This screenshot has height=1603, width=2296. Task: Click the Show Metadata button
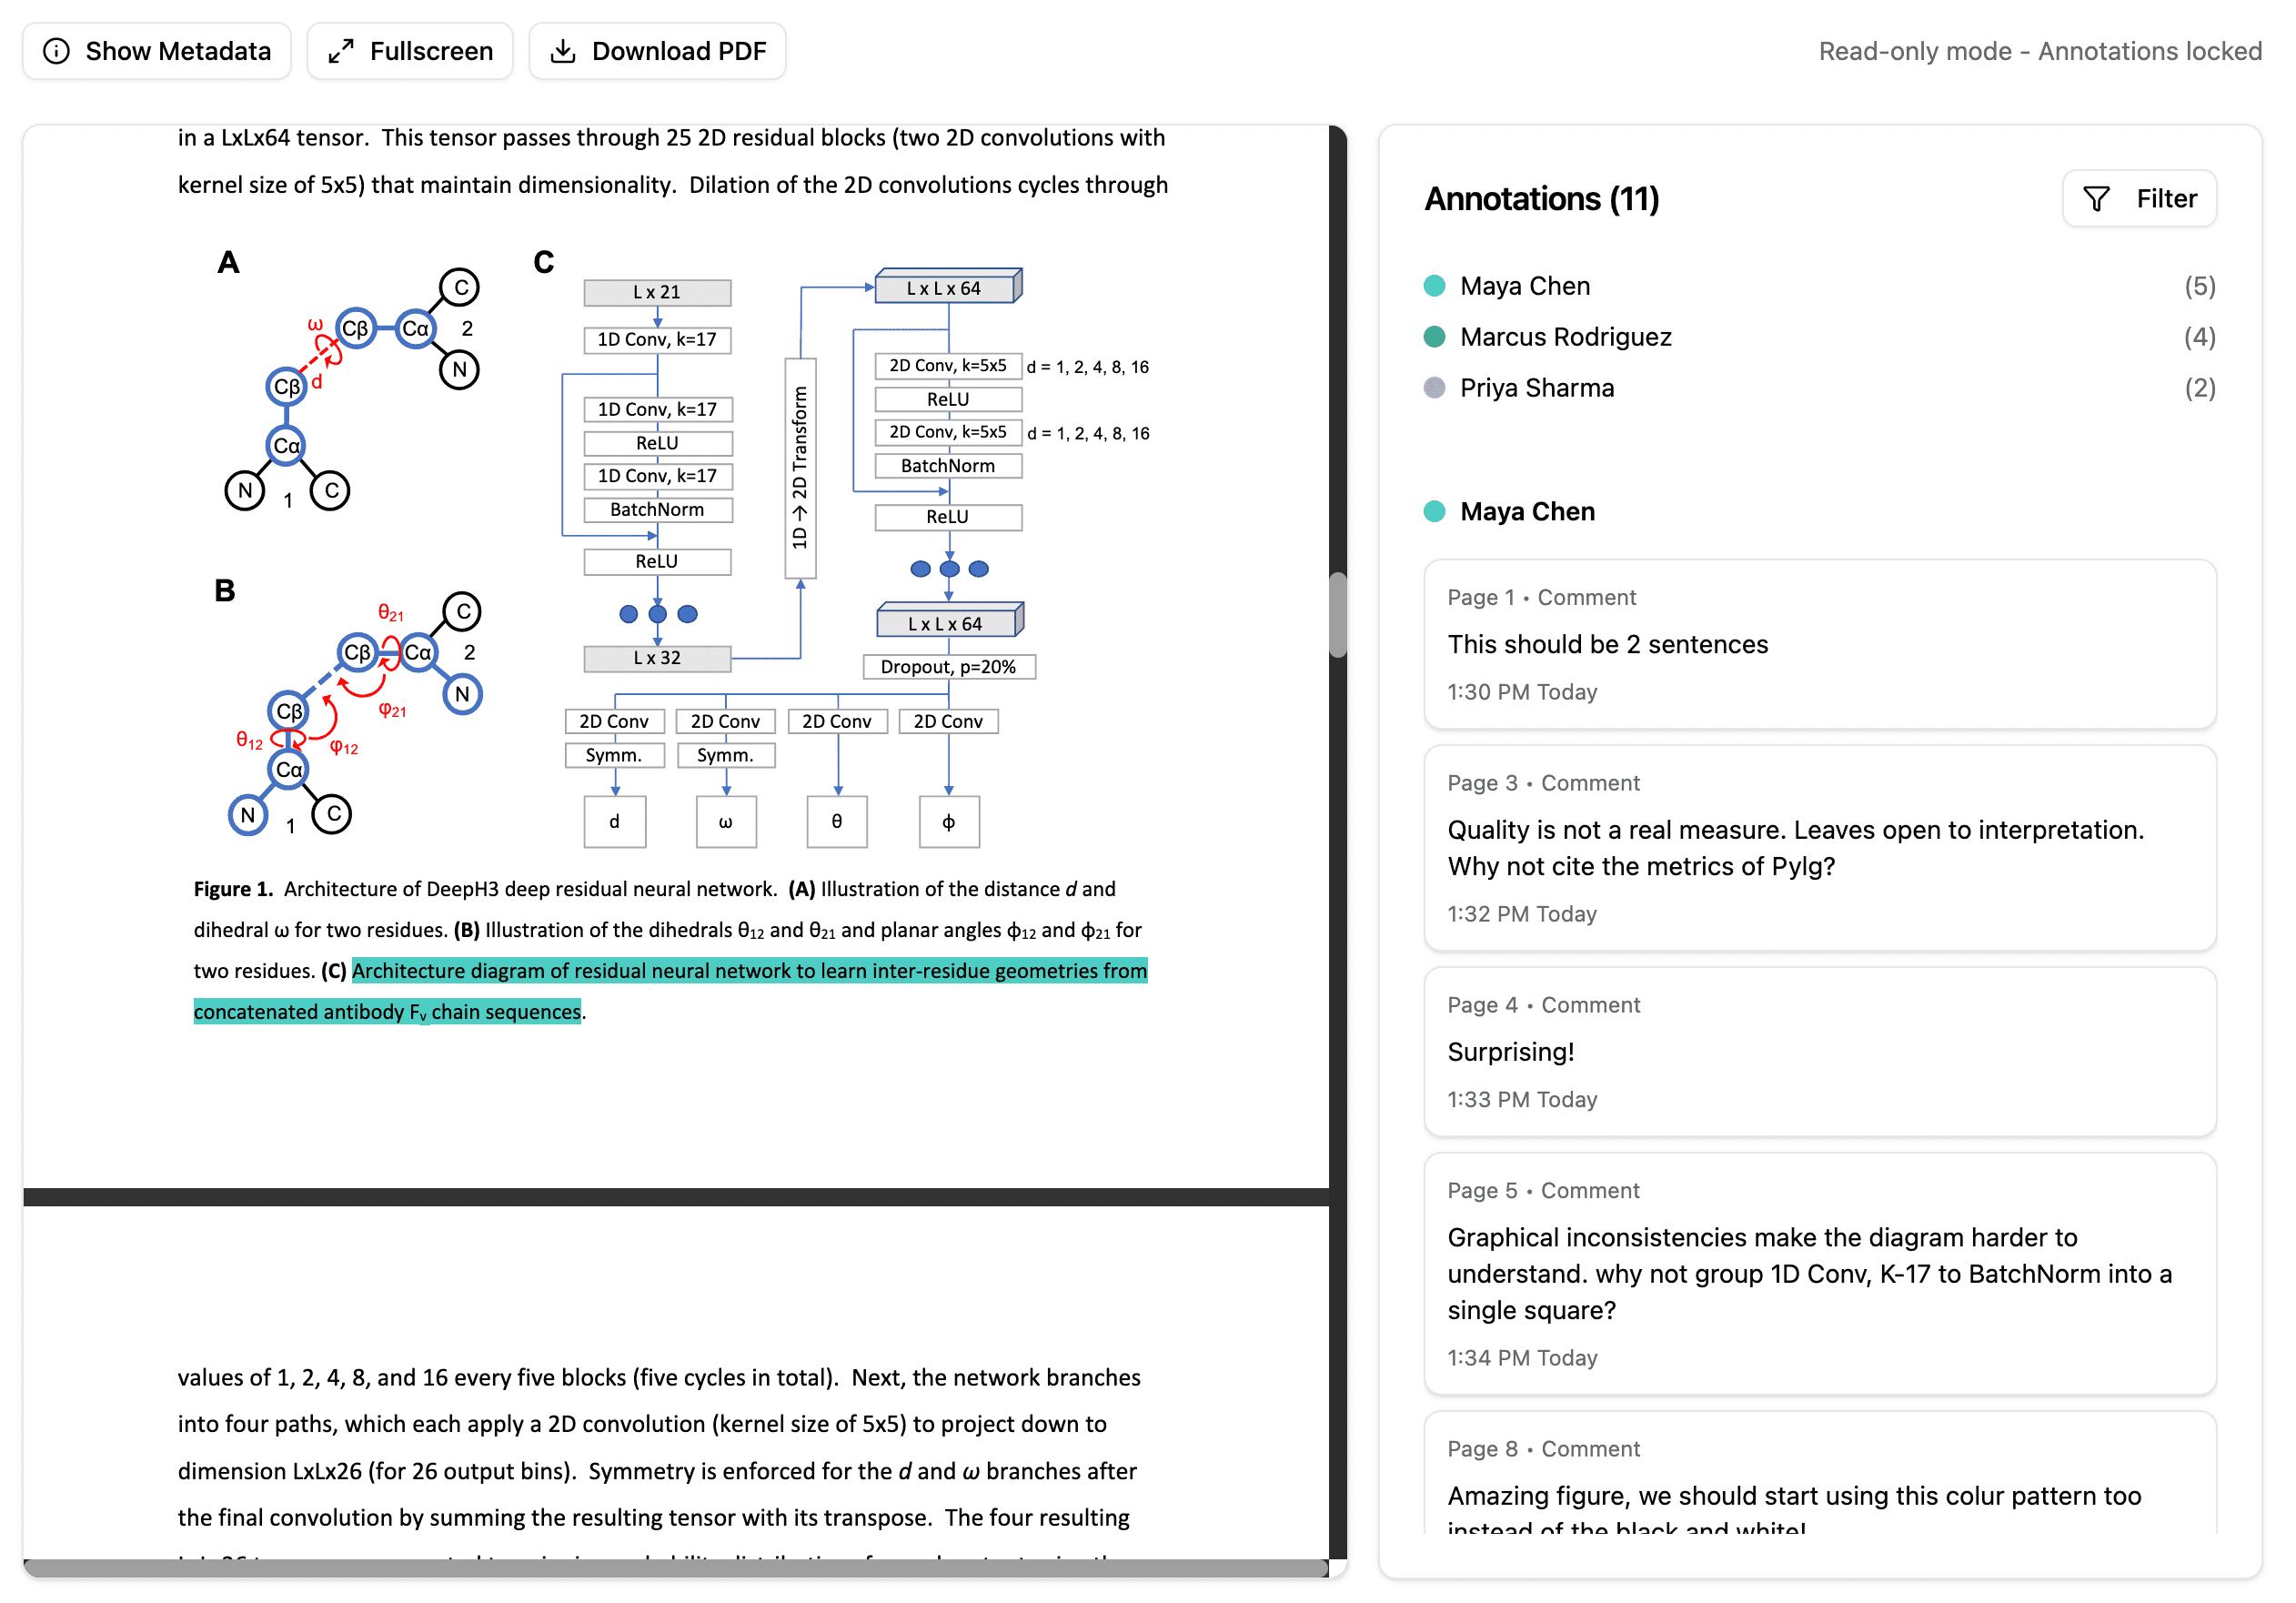157,50
